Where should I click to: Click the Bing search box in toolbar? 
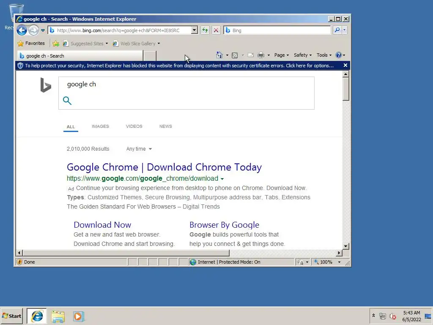click(x=277, y=30)
